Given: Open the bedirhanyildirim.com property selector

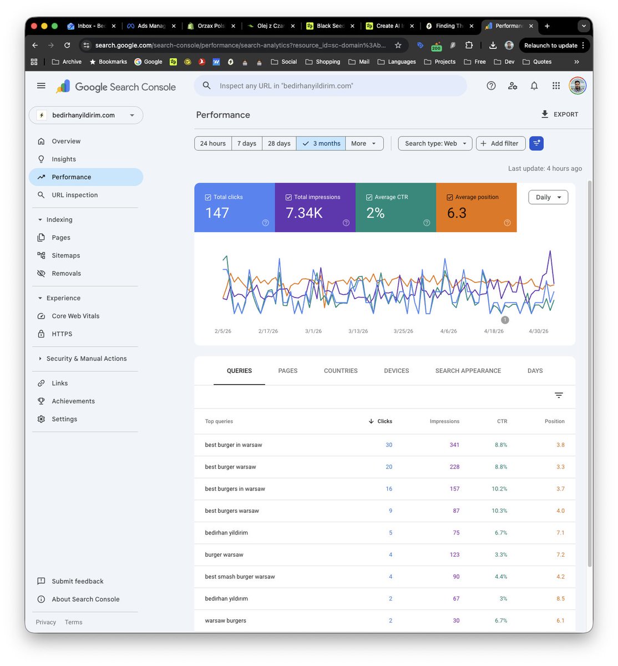Looking at the screenshot, I should pyautogui.click(x=86, y=115).
